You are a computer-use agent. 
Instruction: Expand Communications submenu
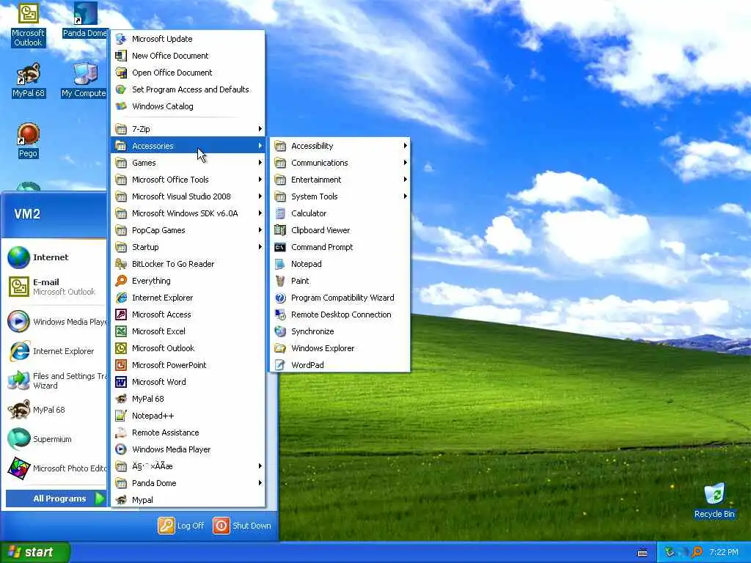[340, 163]
